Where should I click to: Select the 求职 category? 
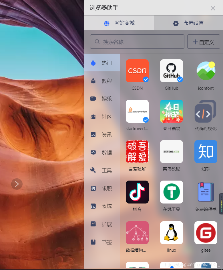coord(102,188)
